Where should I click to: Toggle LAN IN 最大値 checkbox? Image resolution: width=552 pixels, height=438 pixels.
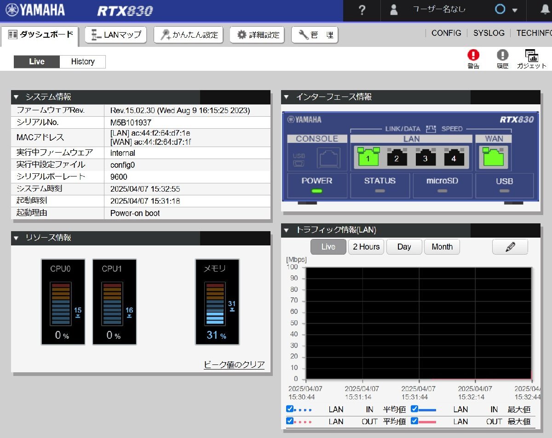point(414,409)
